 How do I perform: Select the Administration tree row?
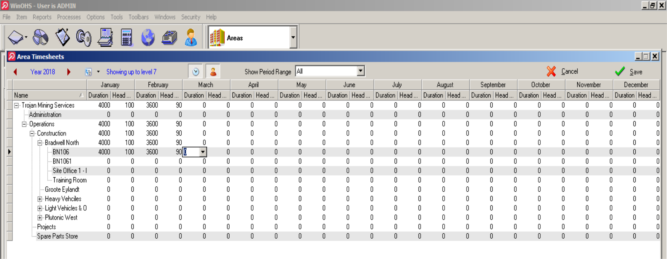[x=45, y=115]
